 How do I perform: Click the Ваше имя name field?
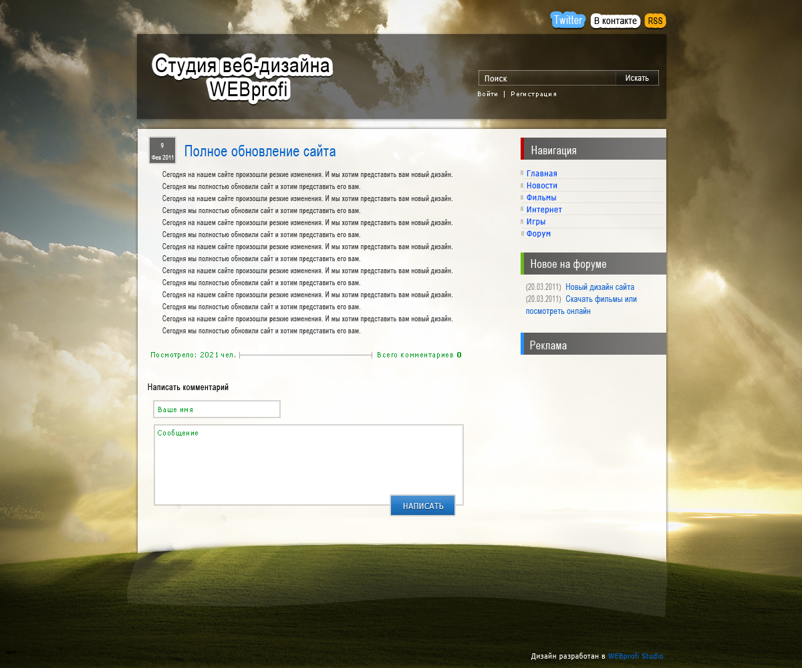pos(217,409)
